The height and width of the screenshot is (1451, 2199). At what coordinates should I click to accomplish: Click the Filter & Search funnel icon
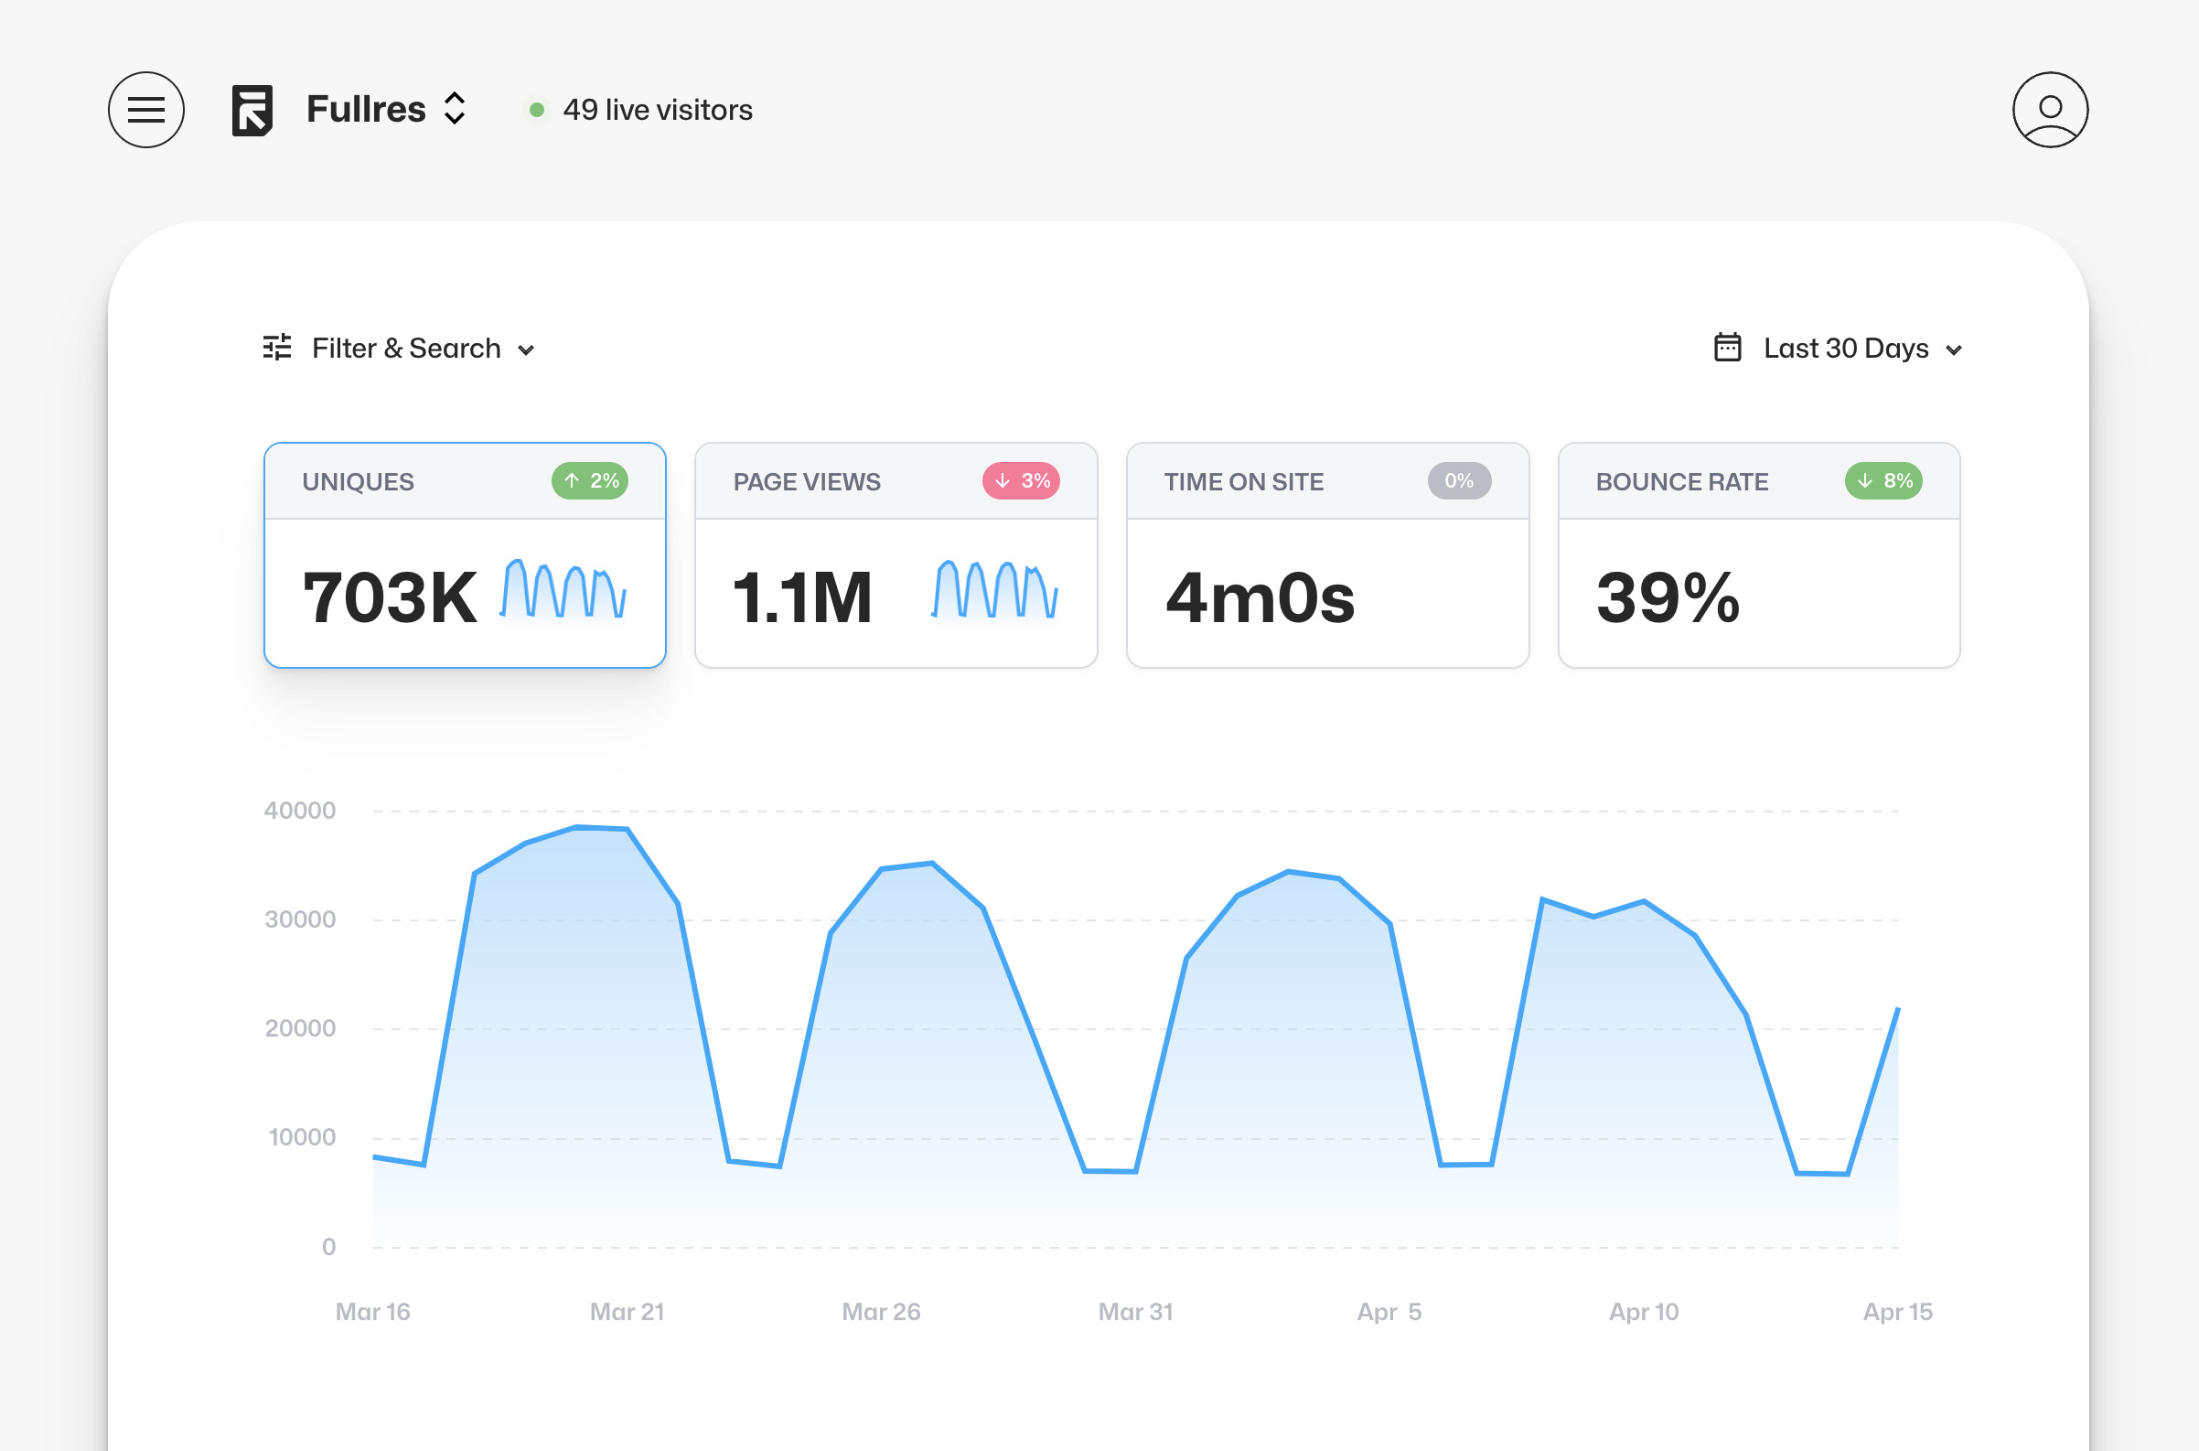point(278,347)
